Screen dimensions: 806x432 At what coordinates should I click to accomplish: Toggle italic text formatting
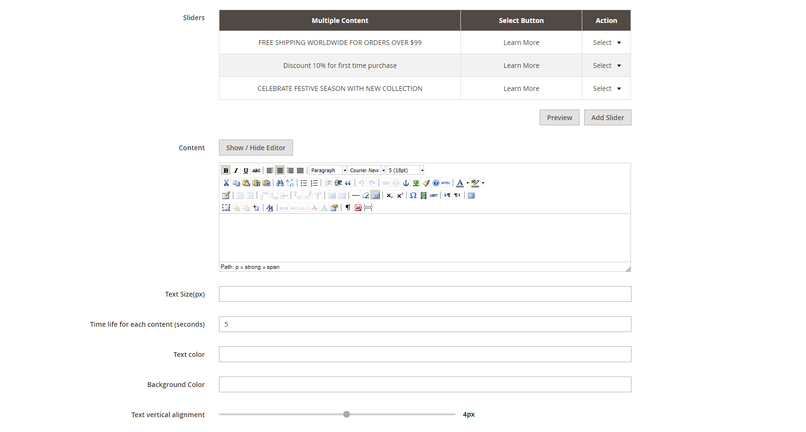236,170
